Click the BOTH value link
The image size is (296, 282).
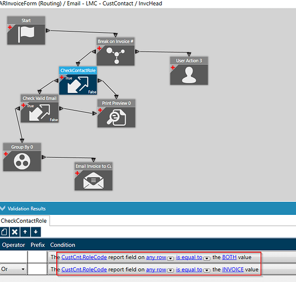click(230, 257)
